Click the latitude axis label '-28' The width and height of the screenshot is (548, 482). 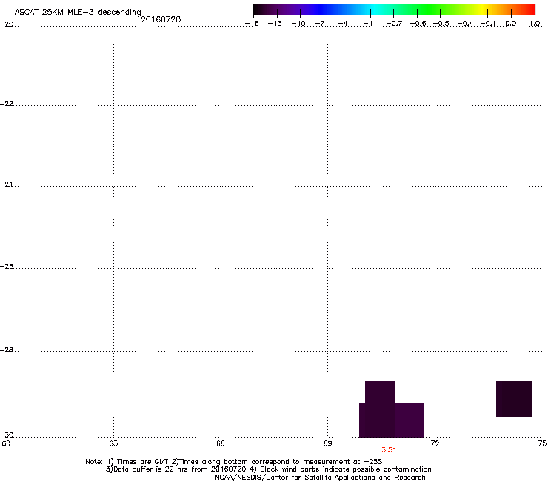click(7, 350)
